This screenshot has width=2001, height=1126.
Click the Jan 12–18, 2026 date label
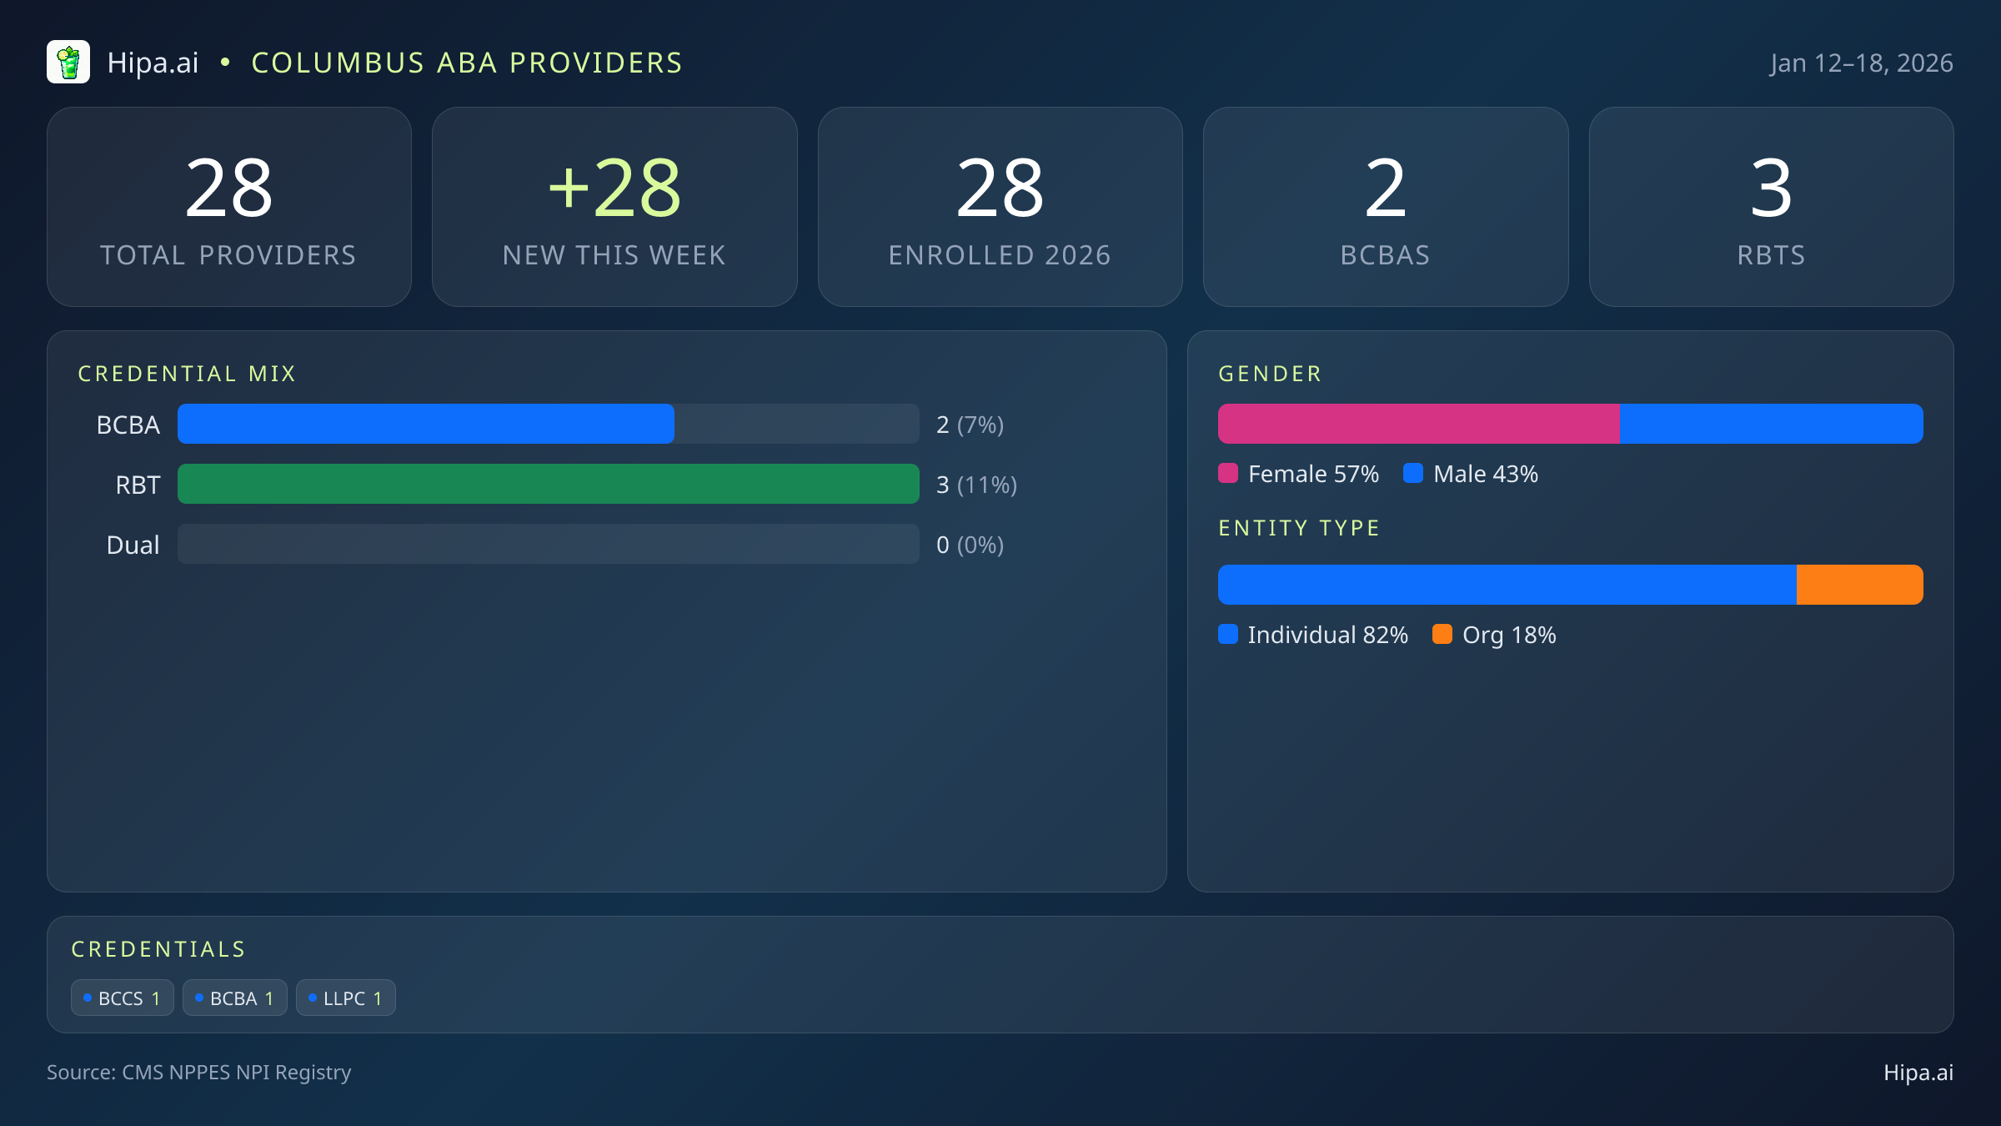pyautogui.click(x=1862, y=63)
